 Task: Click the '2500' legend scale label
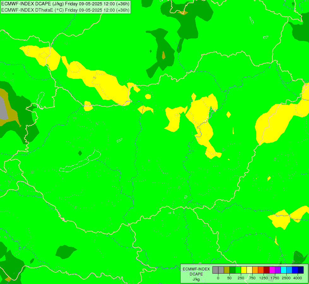[286, 278]
